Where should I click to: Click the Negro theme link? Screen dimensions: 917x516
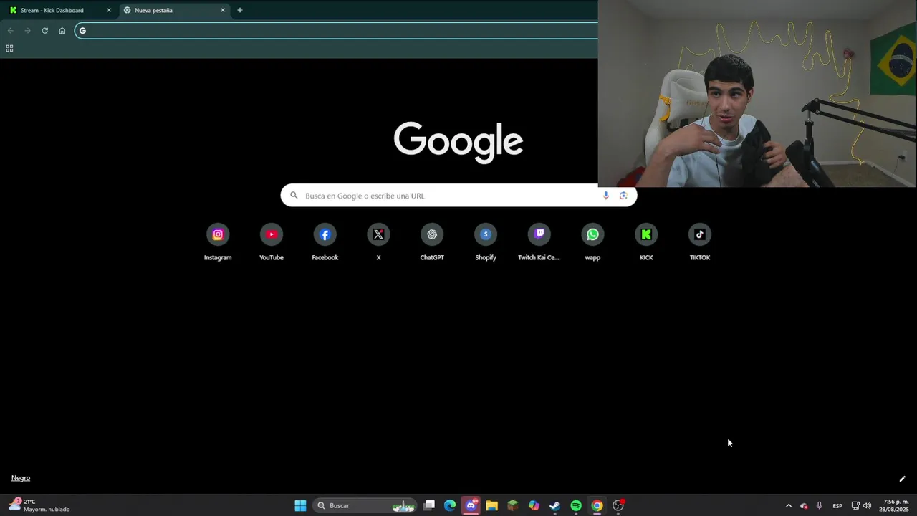click(21, 478)
